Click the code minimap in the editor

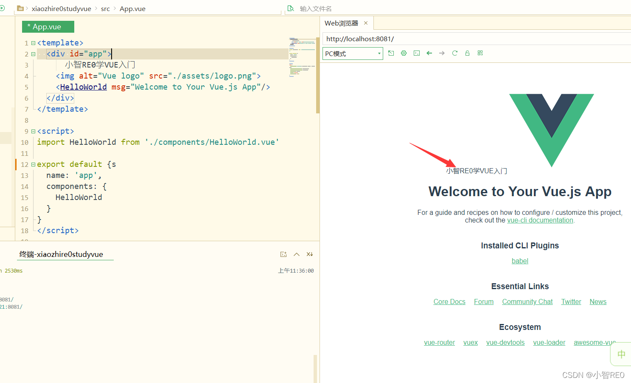(302, 58)
